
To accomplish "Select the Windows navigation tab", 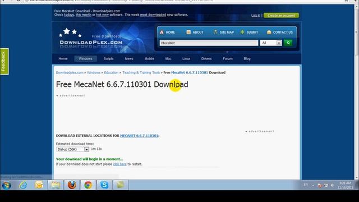I will pyautogui.click(x=85, y=58).
